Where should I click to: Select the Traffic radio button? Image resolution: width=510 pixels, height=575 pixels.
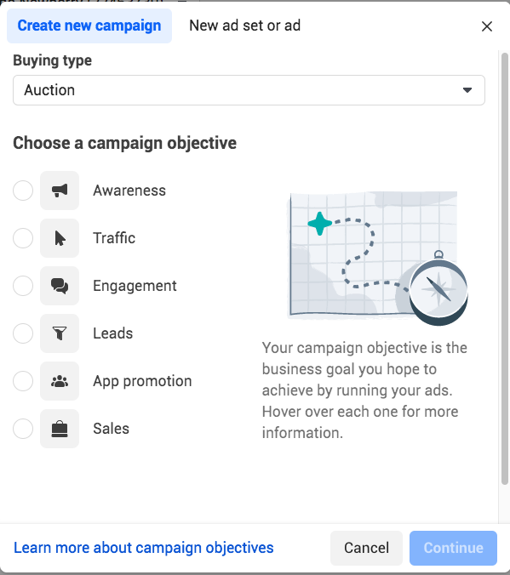click(x=23, y=238)
